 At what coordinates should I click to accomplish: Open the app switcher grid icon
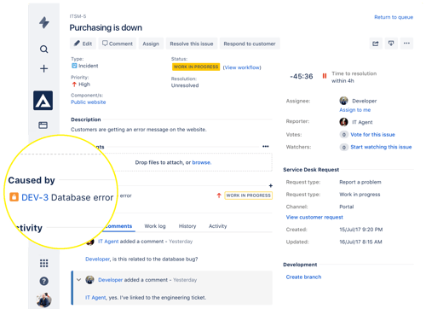[x=43, y=263]
